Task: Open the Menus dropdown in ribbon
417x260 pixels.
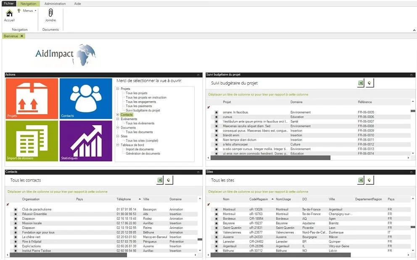Action: pos(27,11)
